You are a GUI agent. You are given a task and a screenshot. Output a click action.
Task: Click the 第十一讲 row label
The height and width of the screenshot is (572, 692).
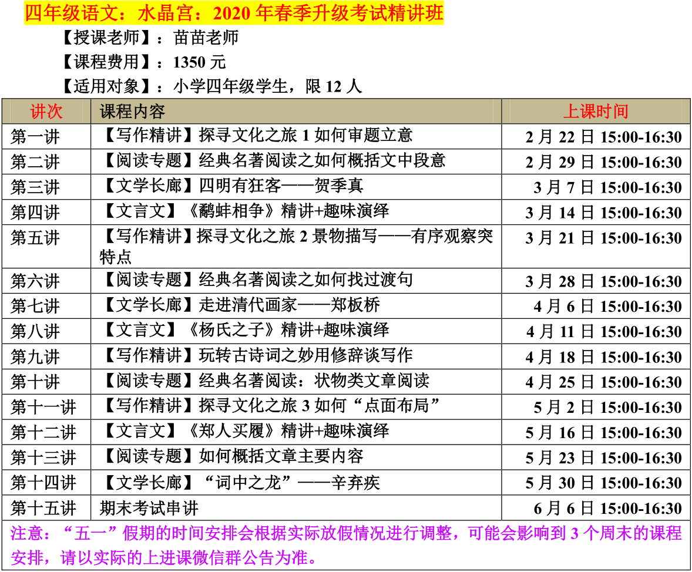[x=43, y=406]
